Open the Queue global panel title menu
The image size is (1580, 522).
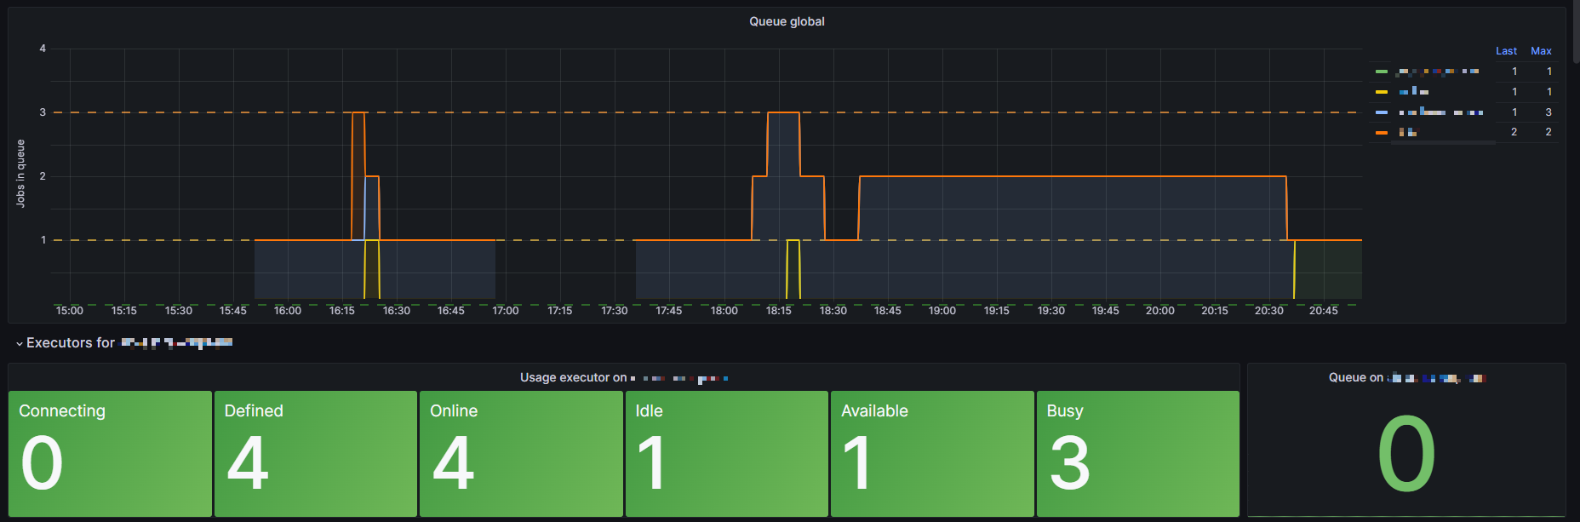pyautogui.click(x=787, y=21)
